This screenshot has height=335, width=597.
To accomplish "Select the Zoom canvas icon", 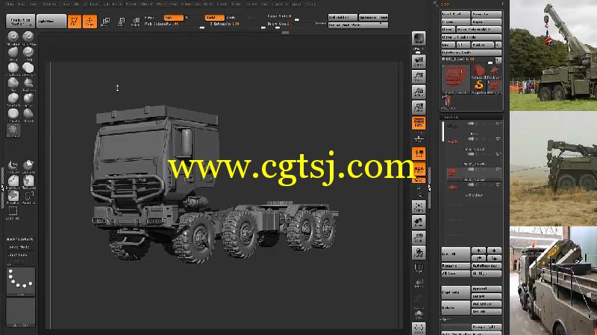I will (419, 77).
